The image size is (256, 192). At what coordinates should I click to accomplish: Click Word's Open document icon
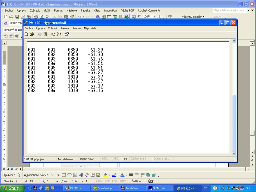11,17
